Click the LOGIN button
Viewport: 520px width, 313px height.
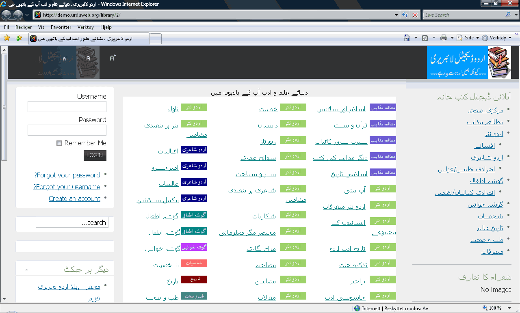click(95, 155)
